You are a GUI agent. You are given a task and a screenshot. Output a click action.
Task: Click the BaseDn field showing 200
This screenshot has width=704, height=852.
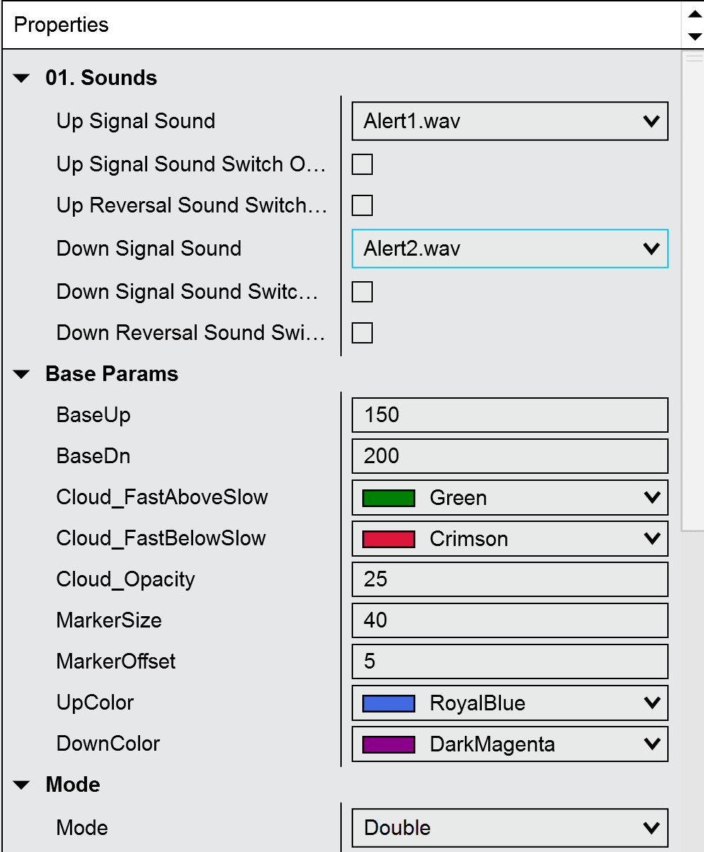coord(510,456)
